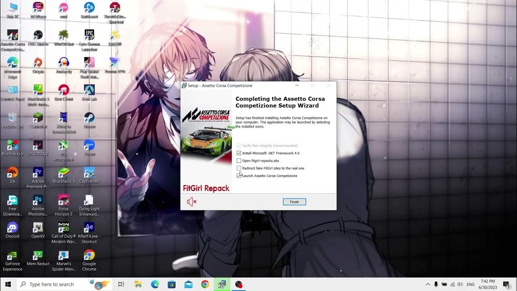Screen dimensions: 517x291
Task: Select the VALORANT desktop shortcut
Action: 38,148
